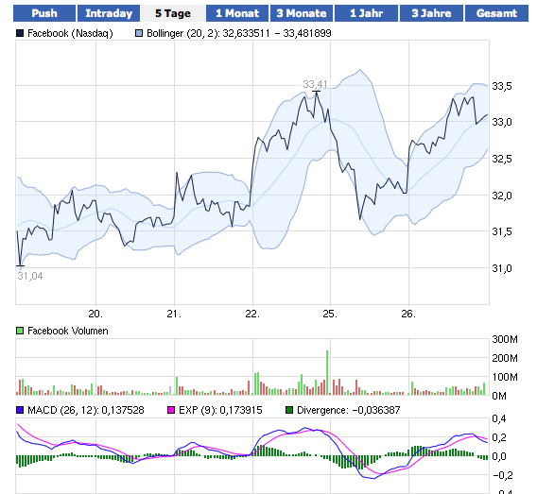Click the EXP (9): 0,173915 label
This screenshot has height=494, width=537.
pyautogui.click(x=220, y=410)
